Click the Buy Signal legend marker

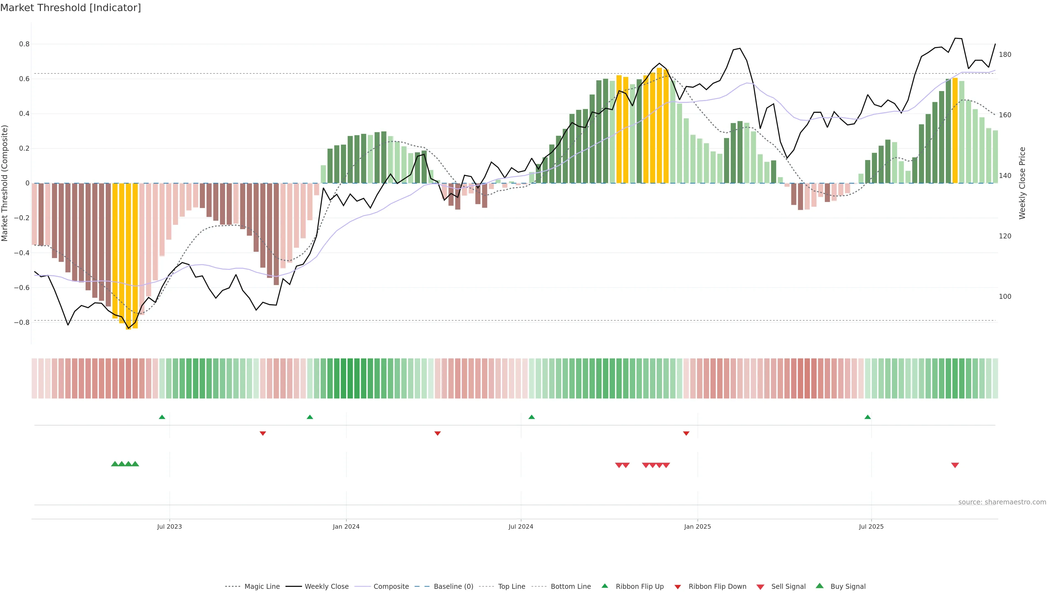coord(819,586)
